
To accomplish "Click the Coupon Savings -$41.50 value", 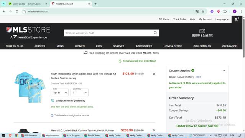I will click(x=221, y=110).
